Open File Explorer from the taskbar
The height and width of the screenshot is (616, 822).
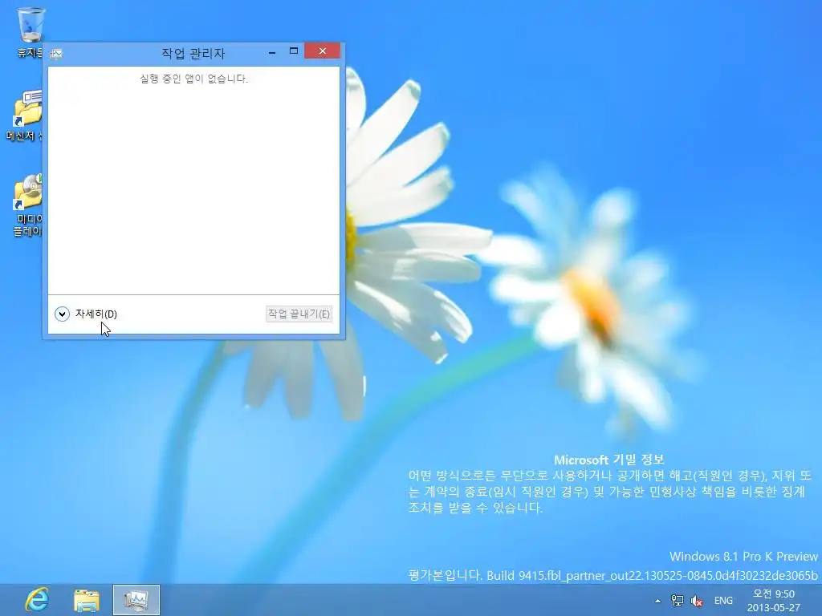point(87,600)
